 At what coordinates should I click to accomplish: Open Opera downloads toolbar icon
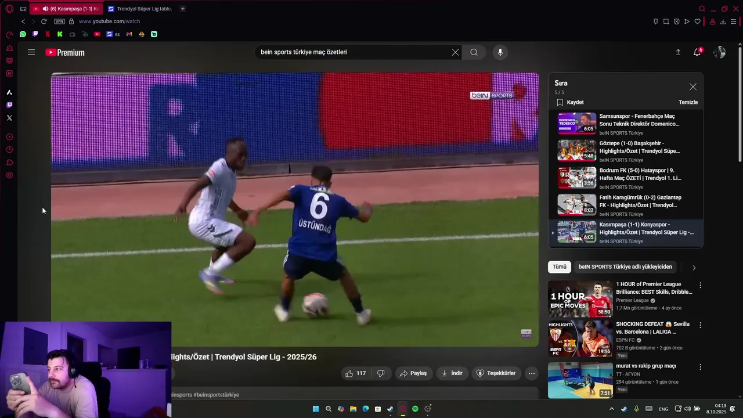723,21
